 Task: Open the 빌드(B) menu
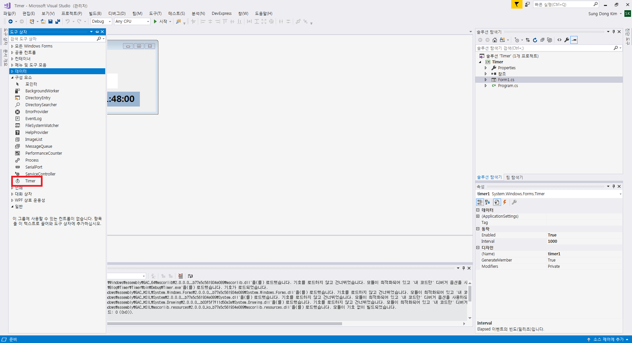(x=95, y=14)
